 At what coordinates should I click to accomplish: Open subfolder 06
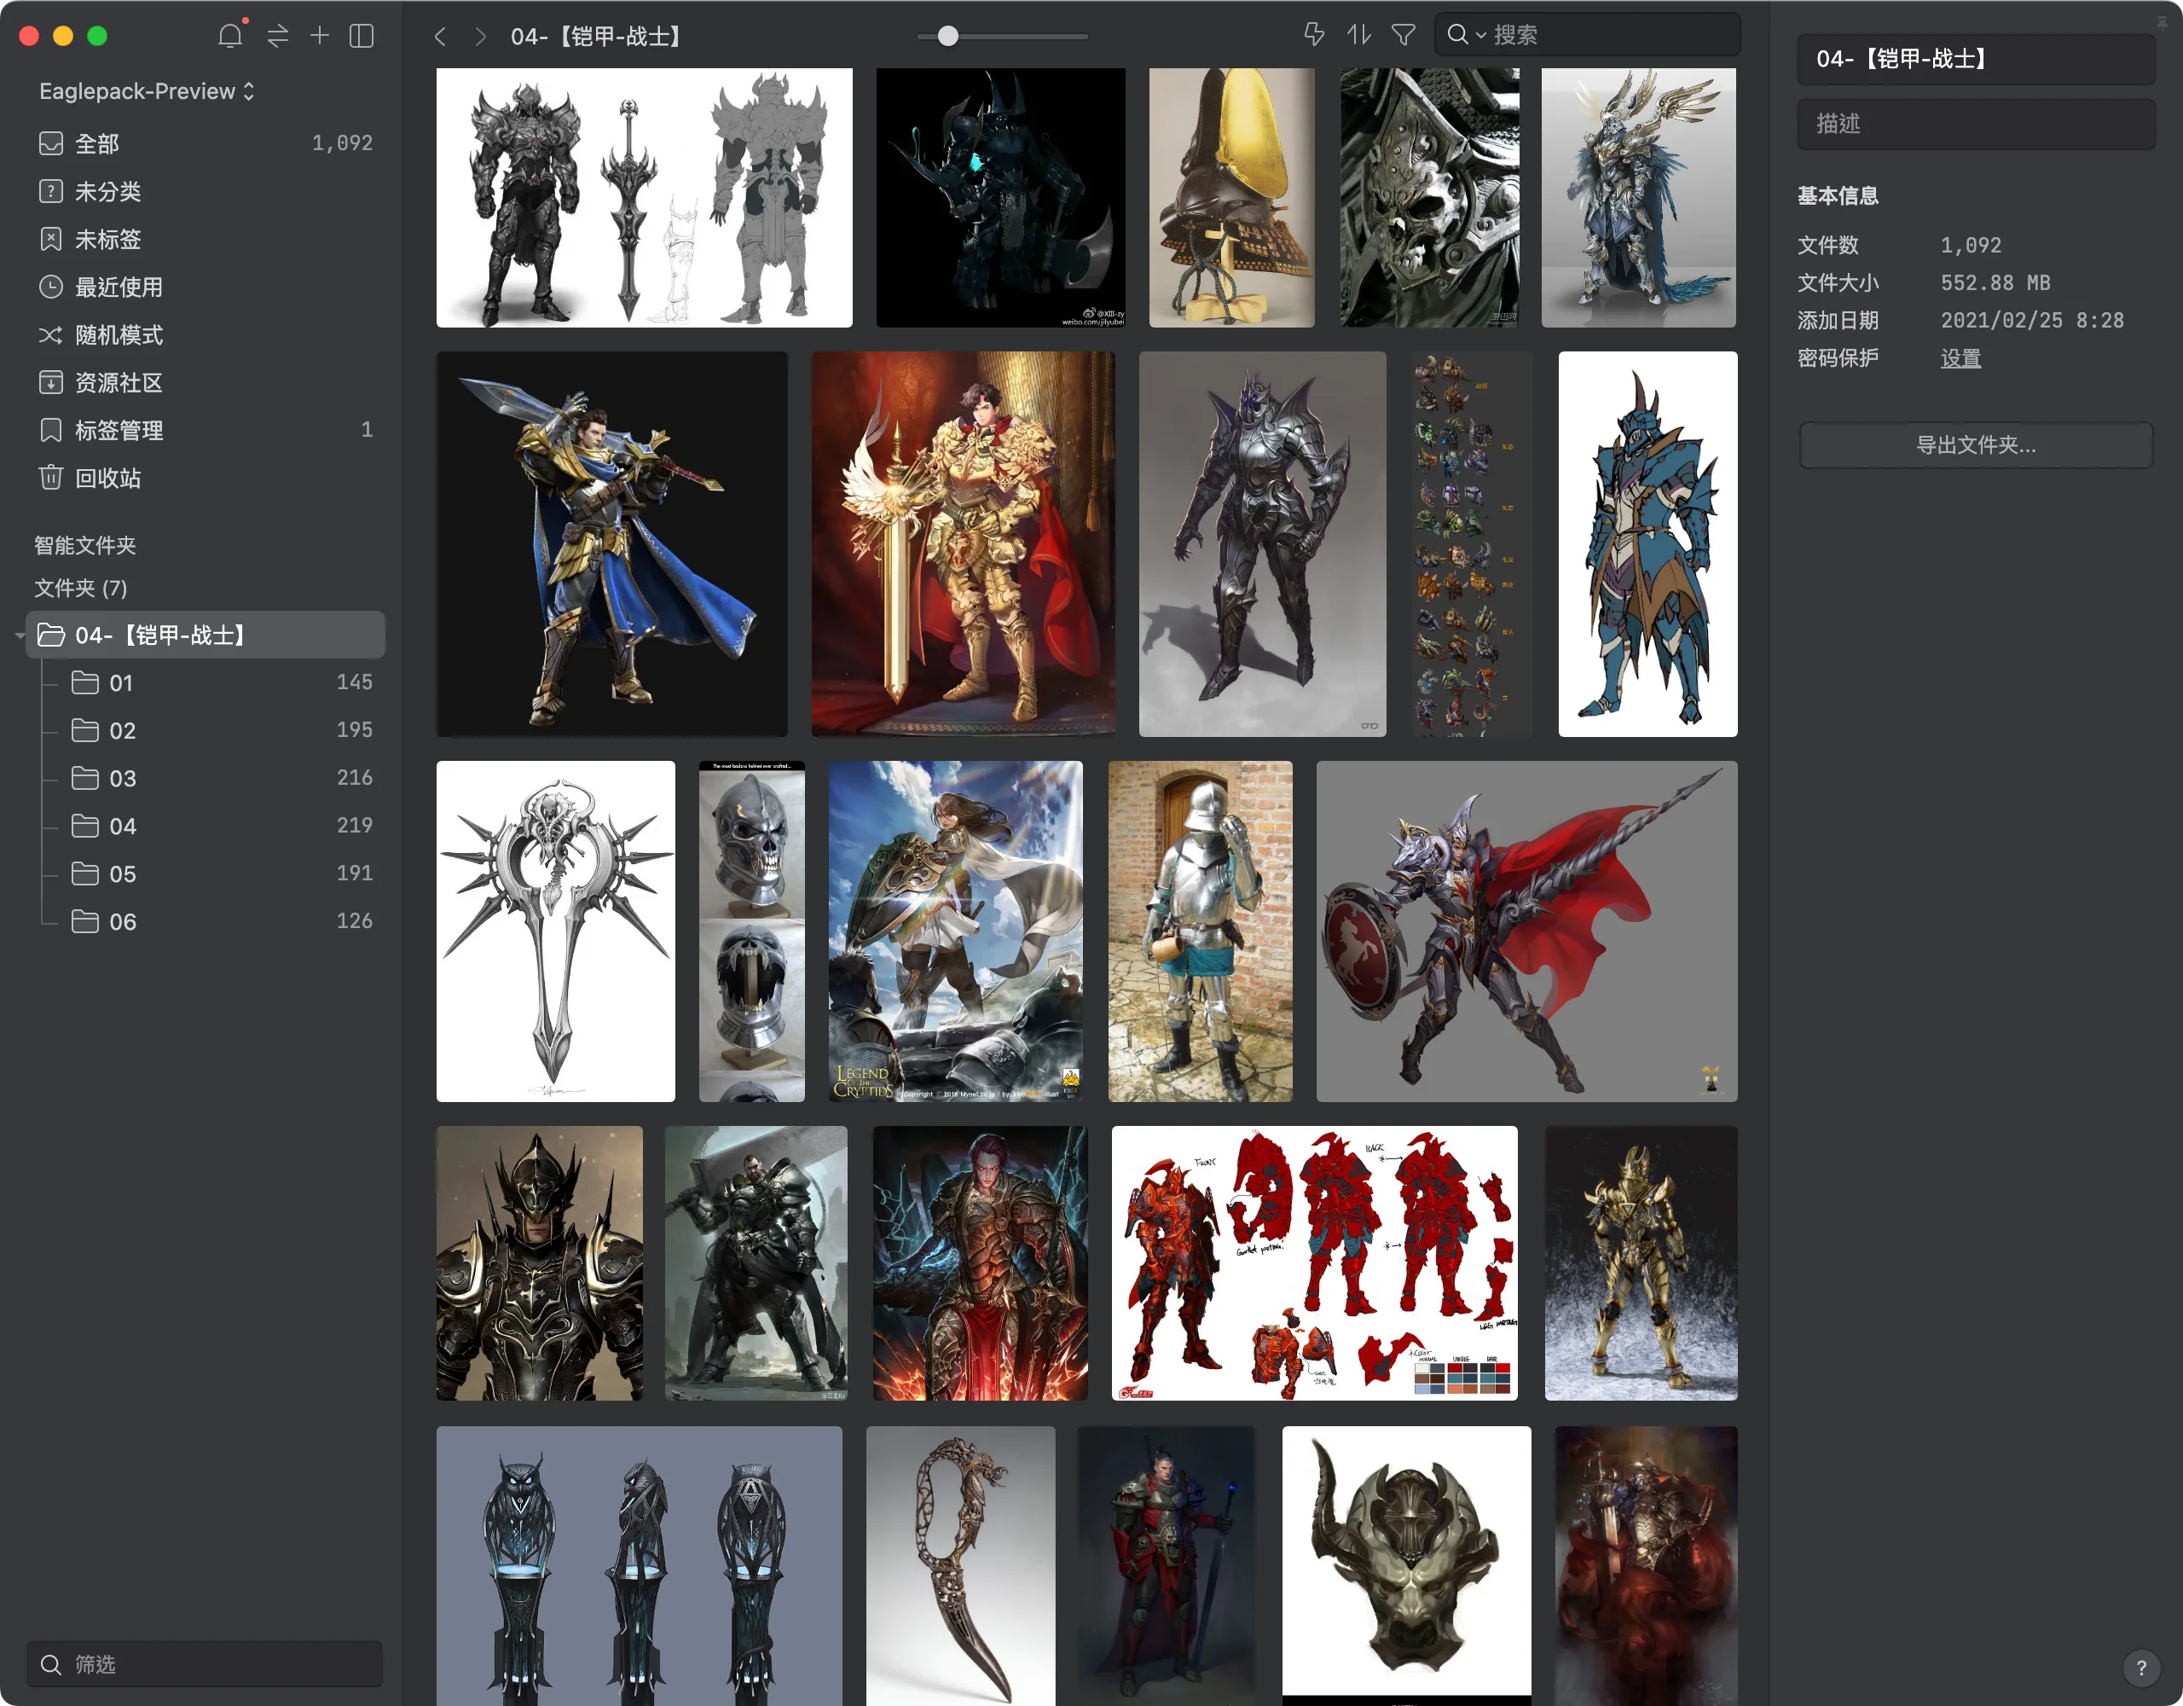click(x=222, y=922)
